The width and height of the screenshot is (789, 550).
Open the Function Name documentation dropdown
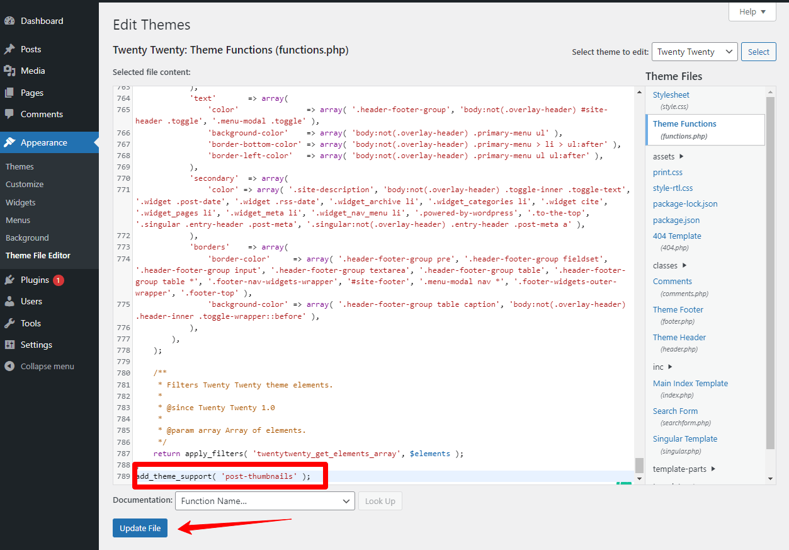point(264,500)
